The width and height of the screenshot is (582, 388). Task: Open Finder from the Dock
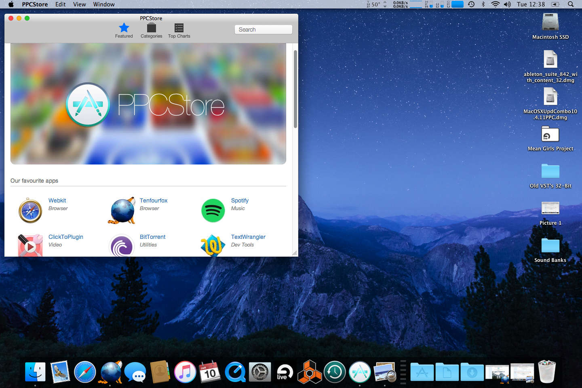click(x=35, y=372)
